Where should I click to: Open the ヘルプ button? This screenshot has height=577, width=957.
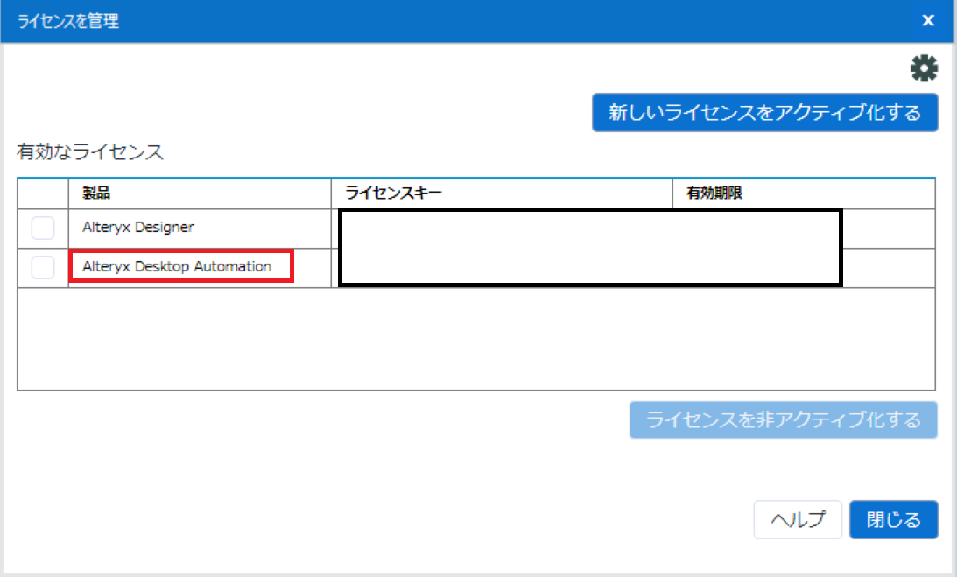click(x=798, y=519)
